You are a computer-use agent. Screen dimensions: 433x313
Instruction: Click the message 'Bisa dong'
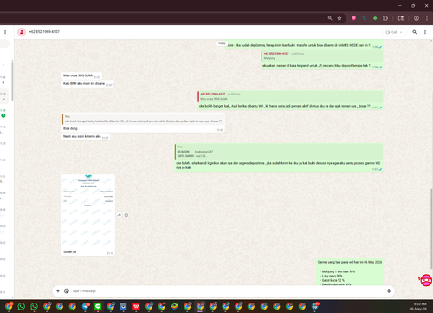(x=70, y=128)
